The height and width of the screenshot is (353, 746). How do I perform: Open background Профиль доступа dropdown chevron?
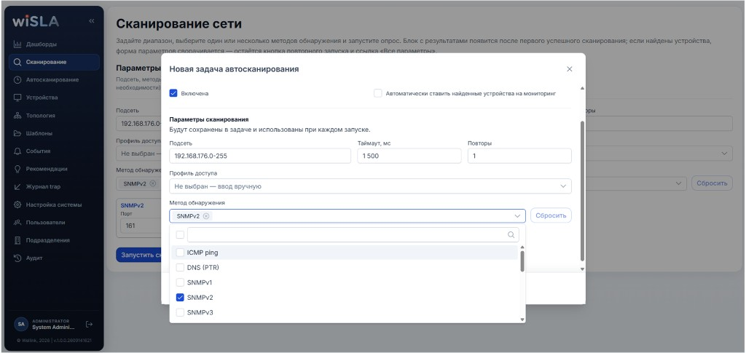tap(724, 154)
